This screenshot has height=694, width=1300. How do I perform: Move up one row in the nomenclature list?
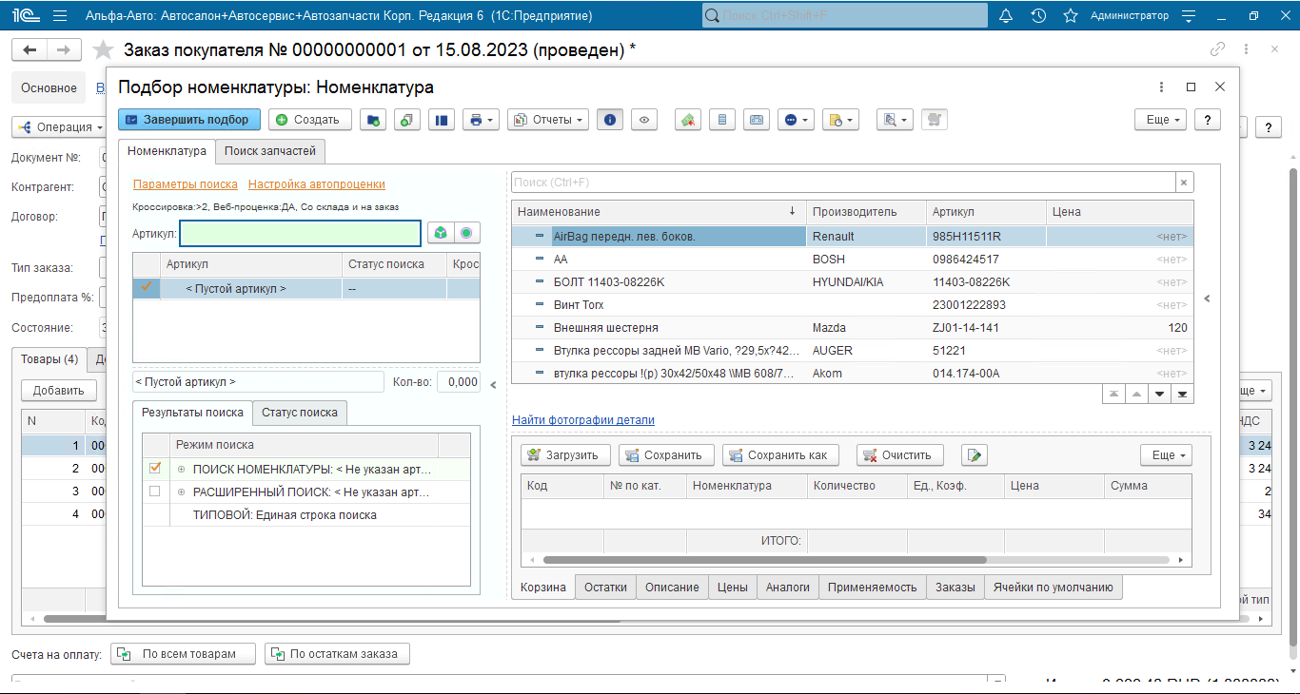pos(1135,394)
